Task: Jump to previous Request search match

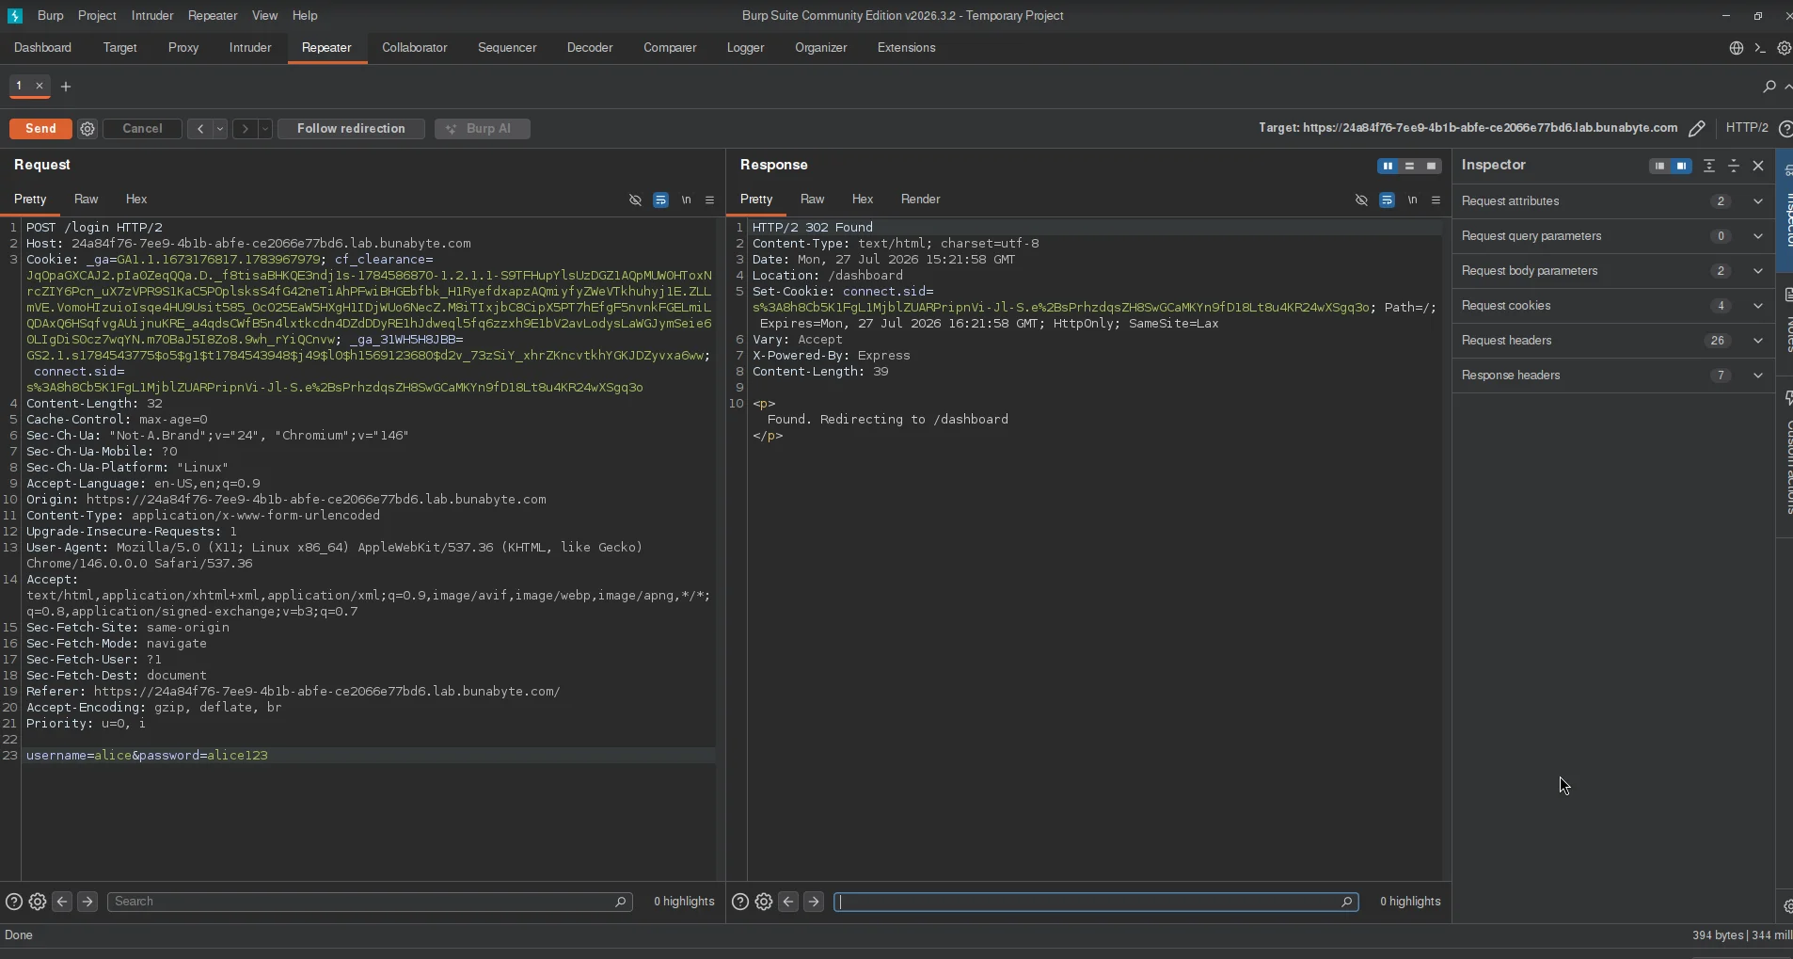Action: click(62, 902)
